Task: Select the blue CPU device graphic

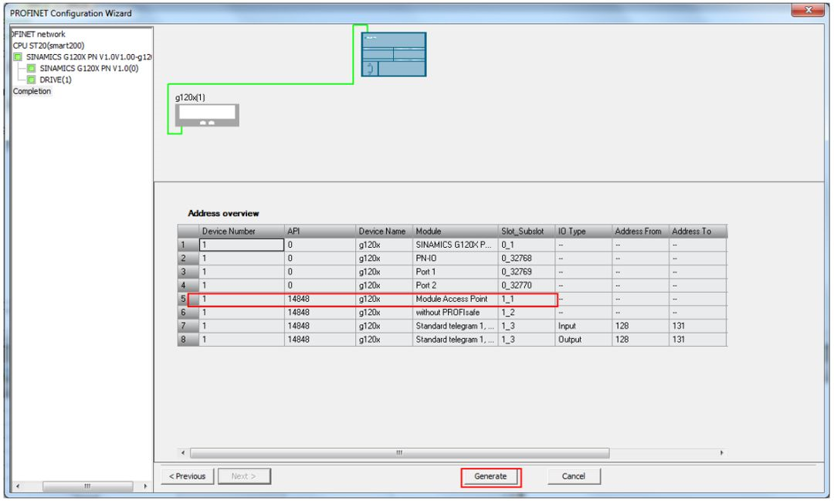Action: click(394, 54)
